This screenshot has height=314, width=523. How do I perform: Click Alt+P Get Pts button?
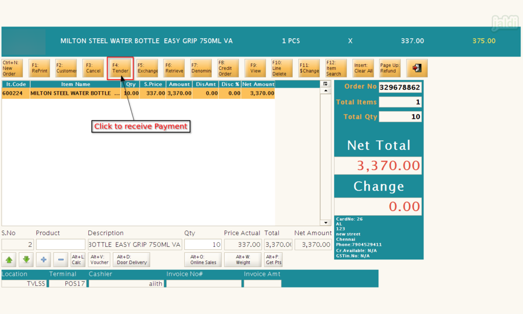274,260
